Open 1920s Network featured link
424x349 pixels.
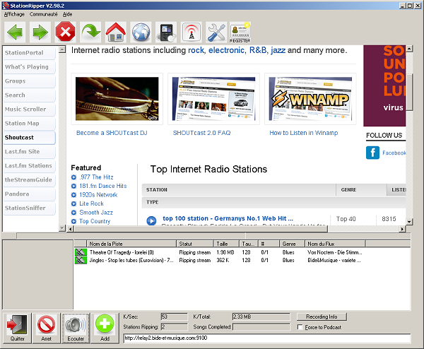pos(98,195)
